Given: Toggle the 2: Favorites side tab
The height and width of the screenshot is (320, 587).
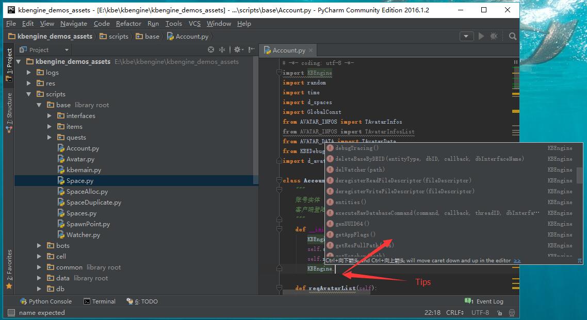Looking at the screenshot, I should 9,269.
